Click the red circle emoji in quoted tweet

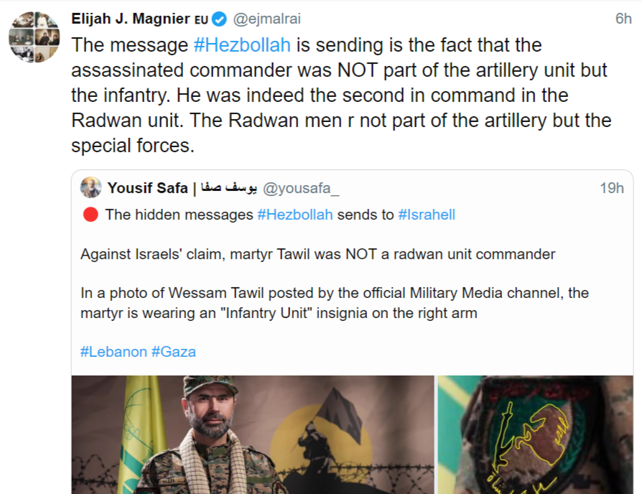(x=90, y=214)
